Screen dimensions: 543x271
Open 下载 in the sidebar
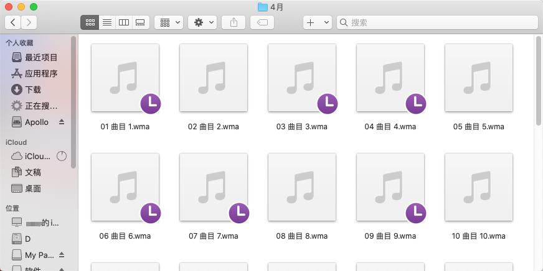pyautogui.click(x=26, y=90)
